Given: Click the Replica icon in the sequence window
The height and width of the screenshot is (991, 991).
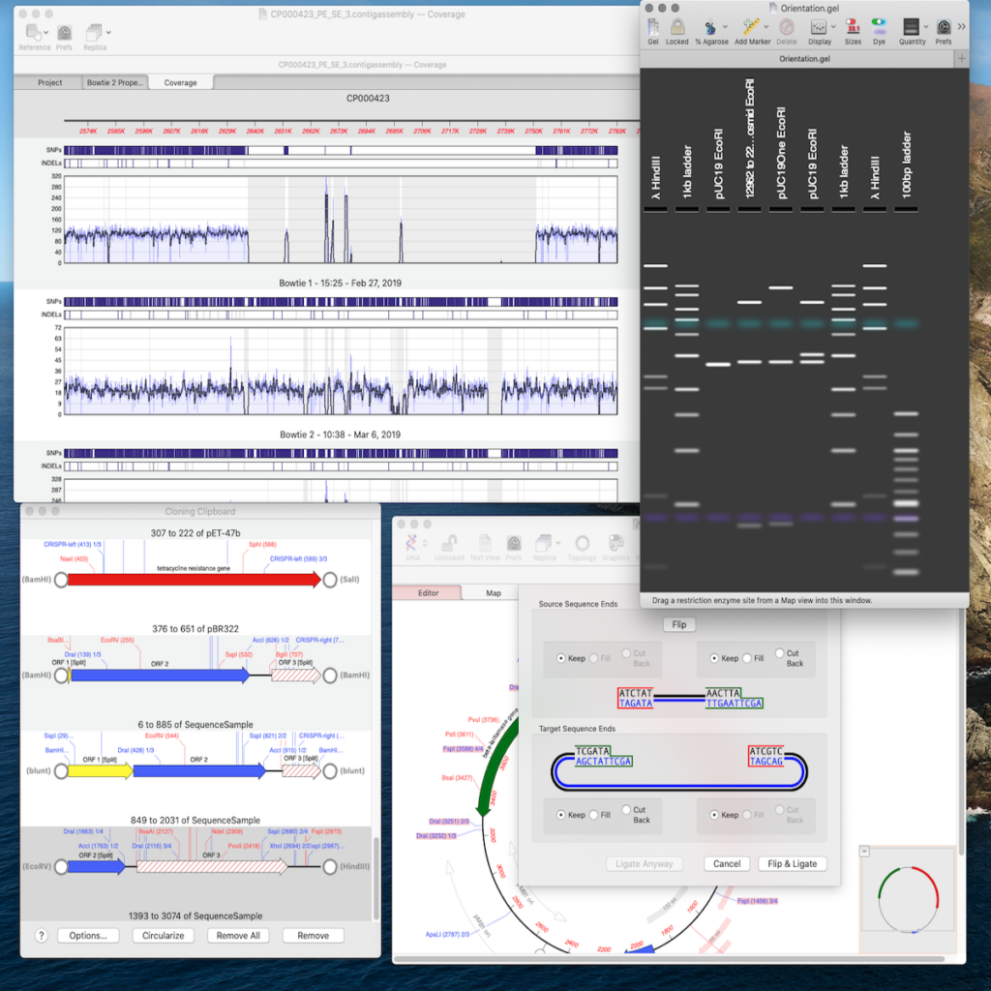Looking at the screenshot, I should [x=543, y=543].
